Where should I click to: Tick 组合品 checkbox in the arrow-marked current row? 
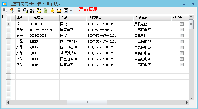point(182,24)
